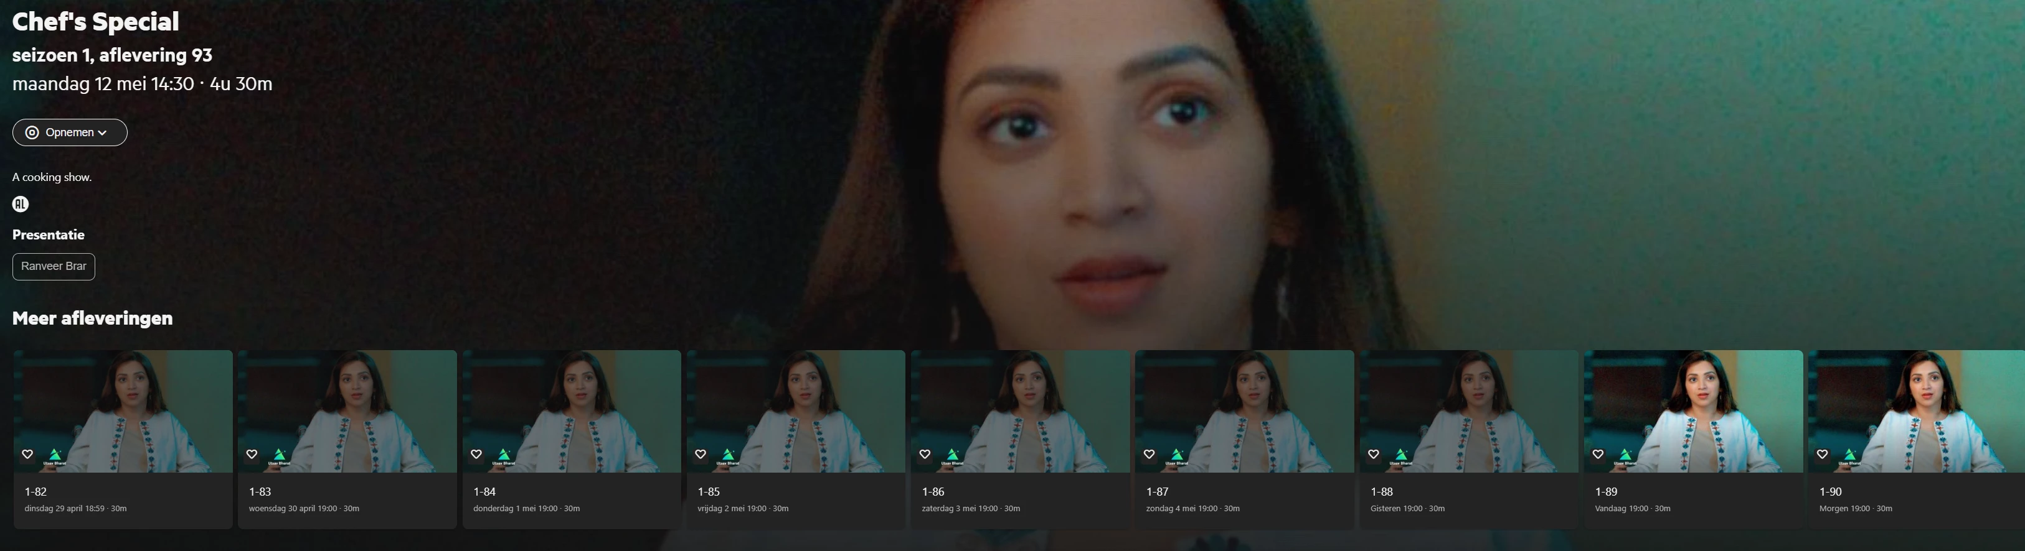The image size is (2025, 551).
Task: Click the 'Meer afleveringen' section heading
Action: pos(93,318)
